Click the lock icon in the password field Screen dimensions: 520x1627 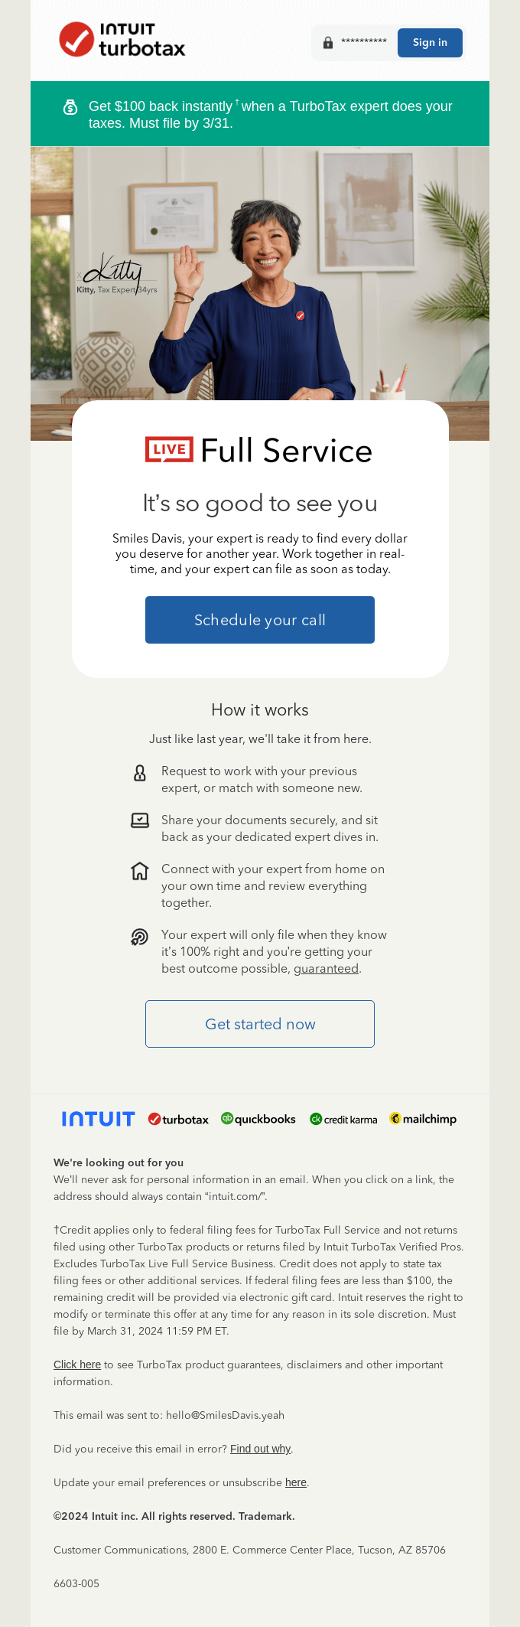pyautogui.click(x=328, y=42)
